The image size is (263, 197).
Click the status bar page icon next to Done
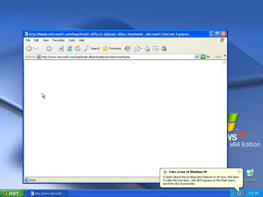[x=26, y=180]
